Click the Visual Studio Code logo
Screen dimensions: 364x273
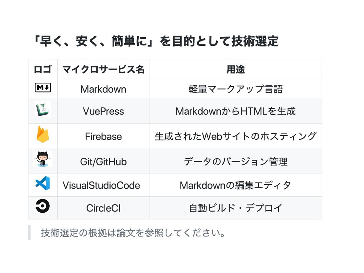(x=43, y=183)
